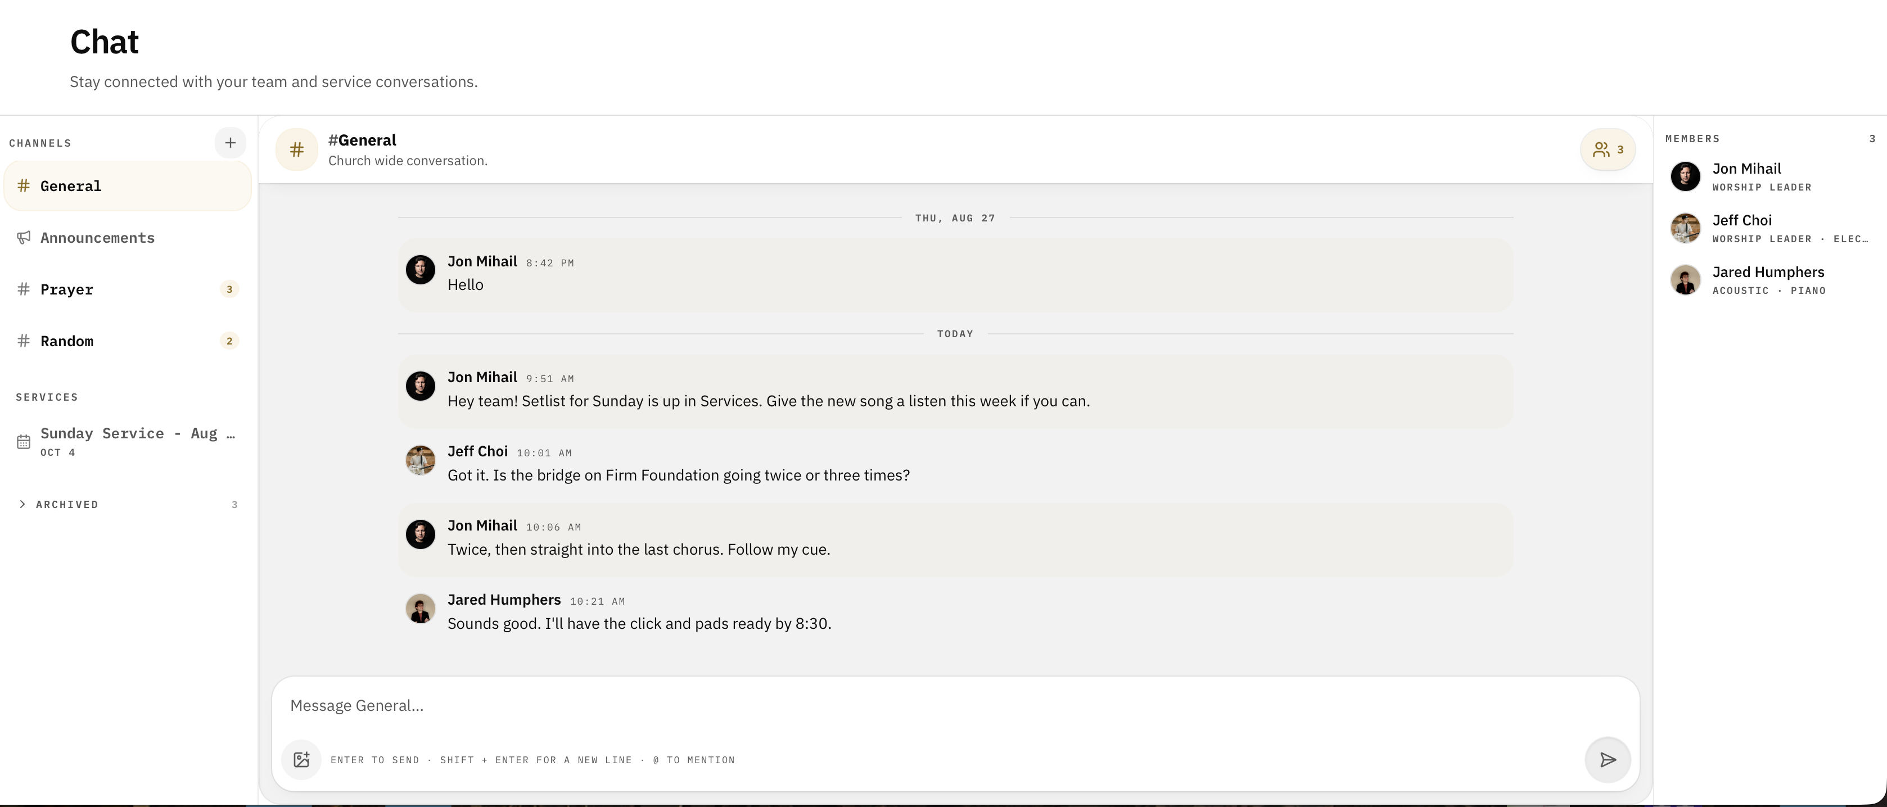This screenshot has height=807, width=1887.
Task: Click the message about the Firm Foundation bridge
Action: point(678,475)
